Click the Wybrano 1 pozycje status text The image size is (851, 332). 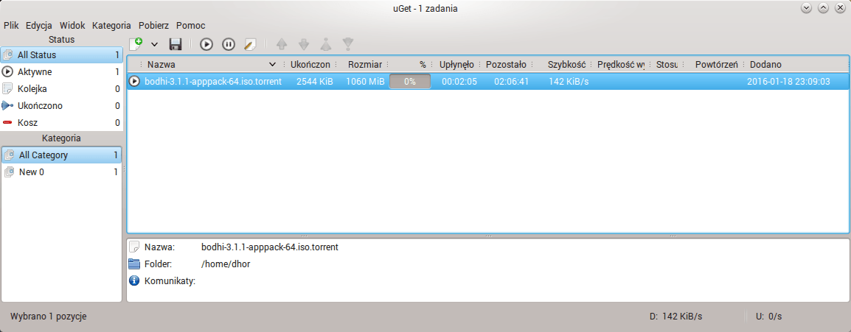[x=49, y=317]
